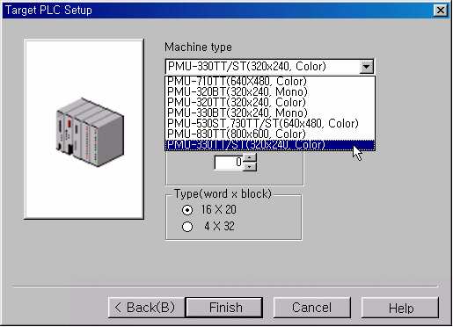Enable the 16 X 20 radio button
The width and height of the screenshot is (453, 327).
187,210
